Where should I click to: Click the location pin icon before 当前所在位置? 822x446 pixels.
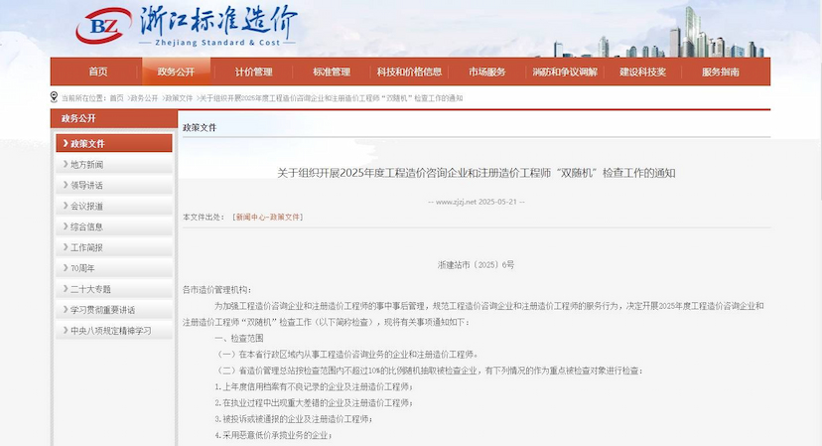click(x=54, y=97)
